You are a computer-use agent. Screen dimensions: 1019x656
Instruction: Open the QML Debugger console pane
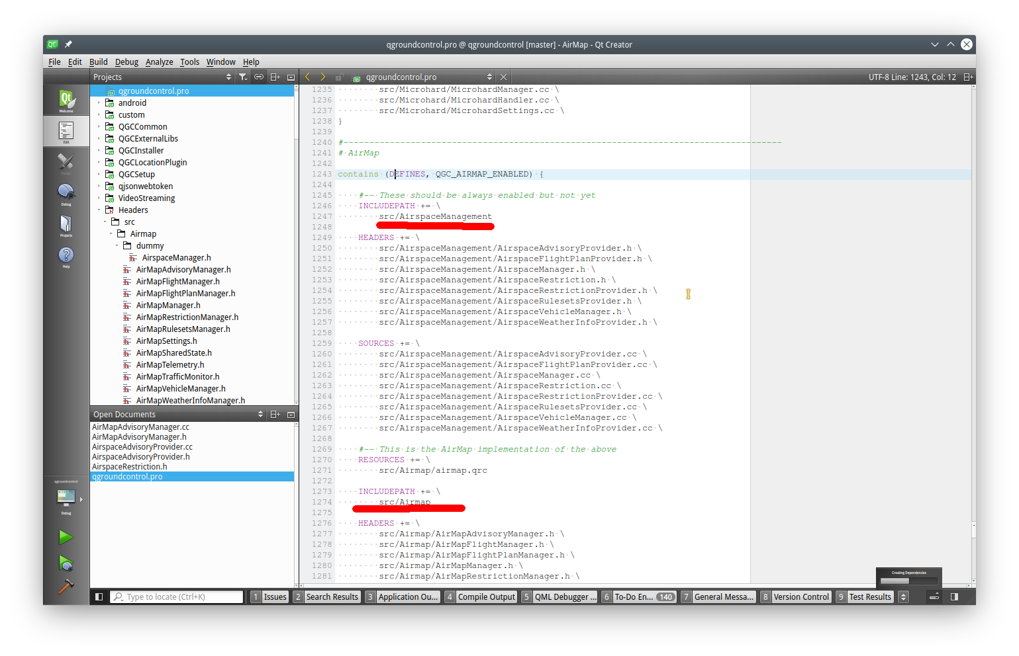pos(559,597)
